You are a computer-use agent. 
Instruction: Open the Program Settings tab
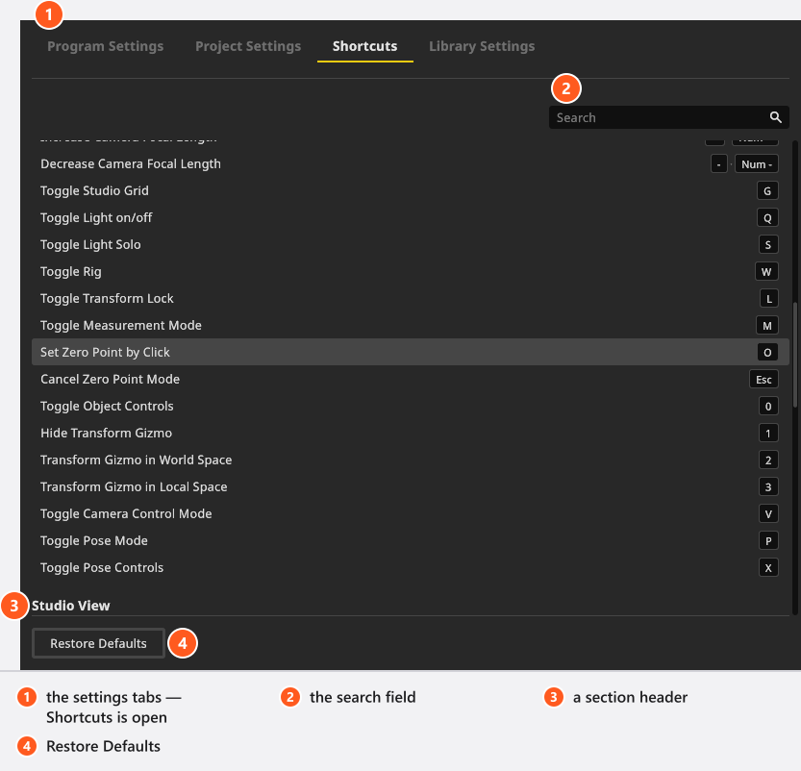pos(105,46)
